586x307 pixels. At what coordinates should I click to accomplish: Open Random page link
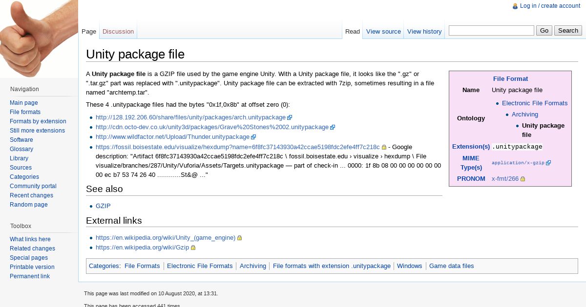pyautogui.click(x=29, y=205)
